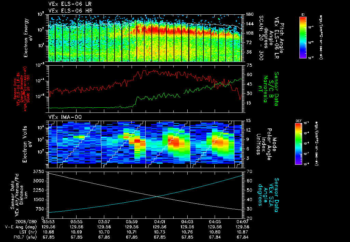350x242 pixels.
Task: Click the green 'S/C B' label
Action: click(x=271, y=89)
